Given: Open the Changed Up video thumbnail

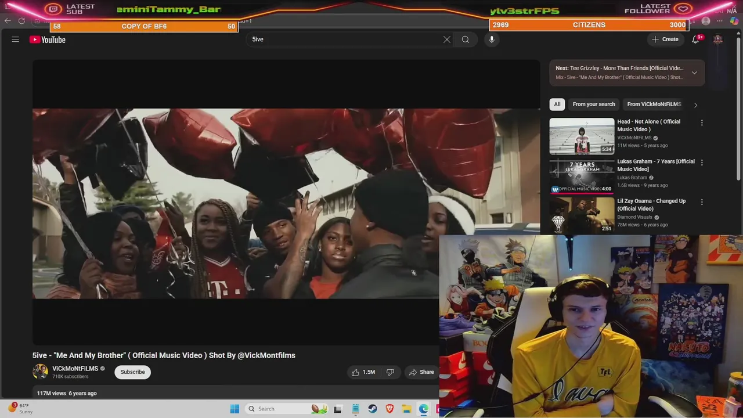Looking at the screenshot, I should tap(582, 215).
